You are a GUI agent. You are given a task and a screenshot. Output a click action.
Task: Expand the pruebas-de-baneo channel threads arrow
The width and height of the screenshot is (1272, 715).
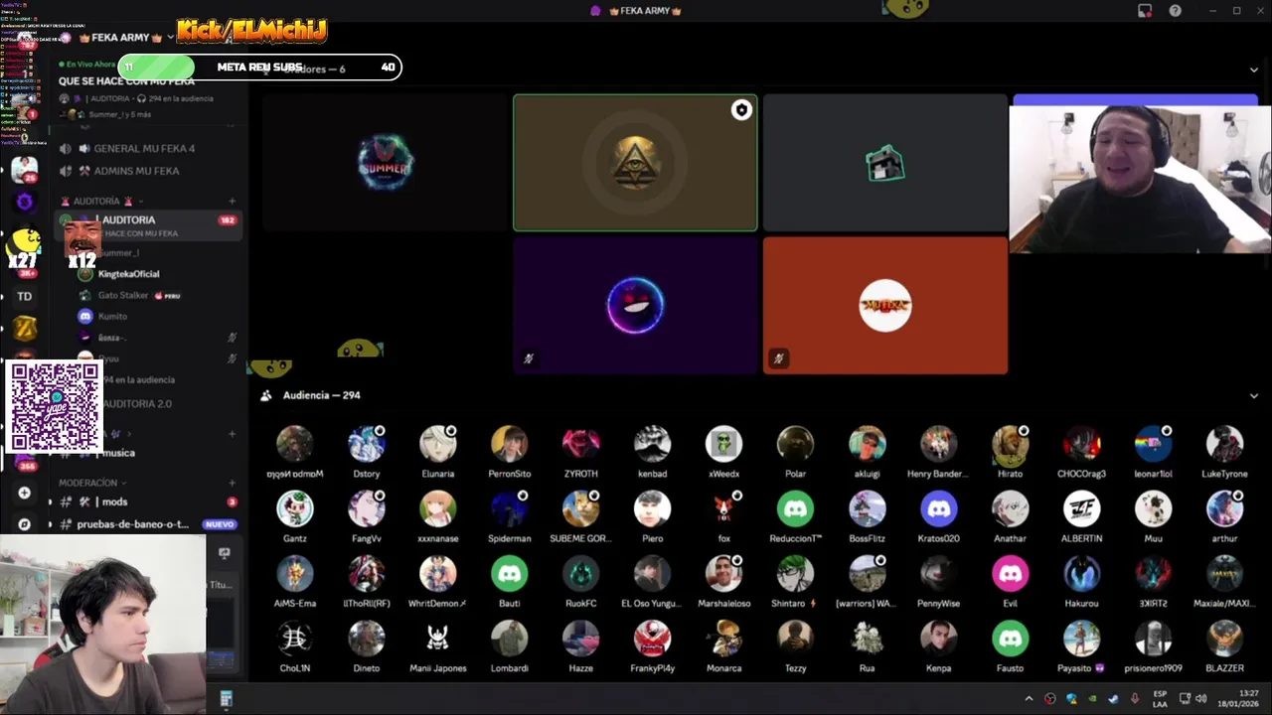point(51,524)
